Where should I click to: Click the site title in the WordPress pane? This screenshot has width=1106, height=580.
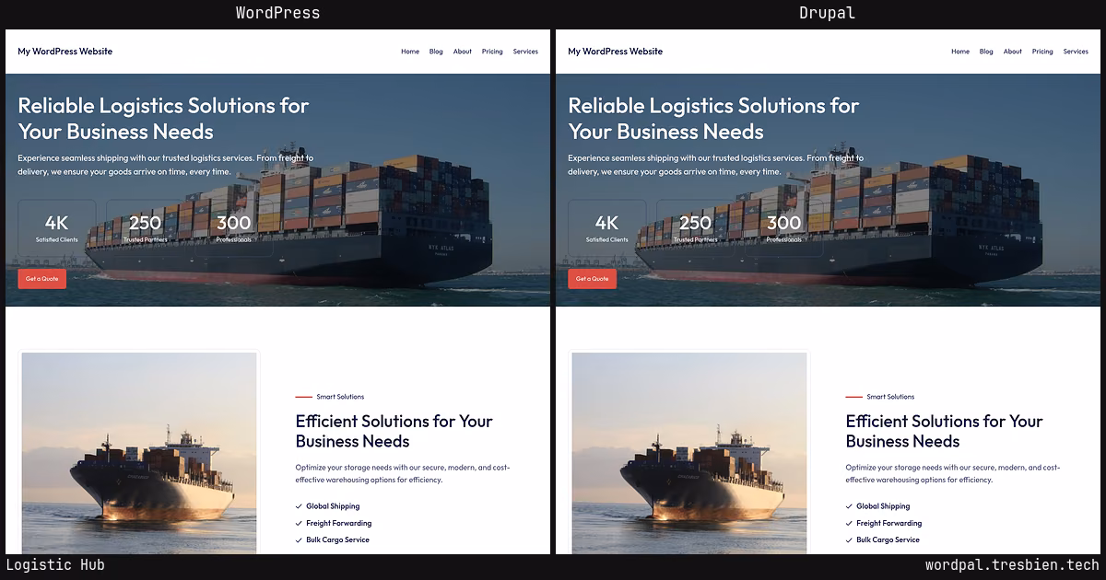(x=65, y=52)
